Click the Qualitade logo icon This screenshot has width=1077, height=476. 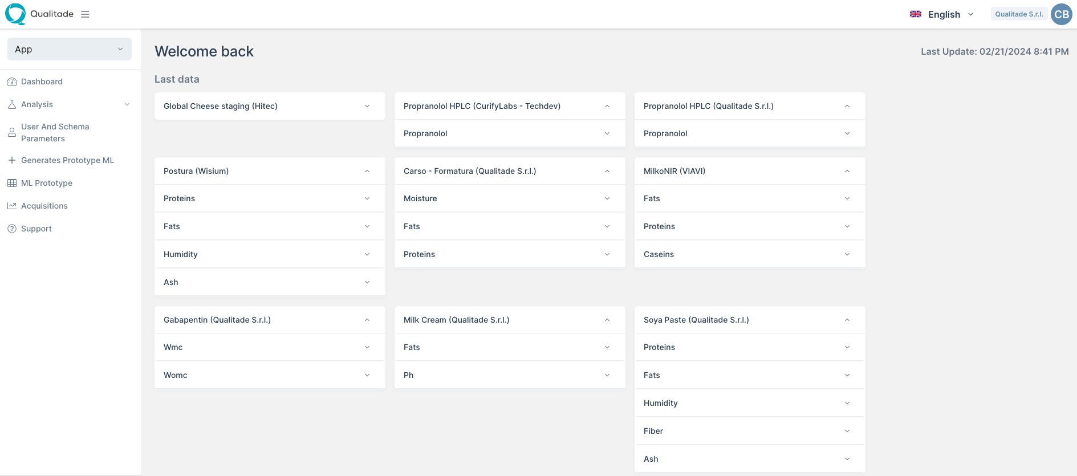[15, 14]
